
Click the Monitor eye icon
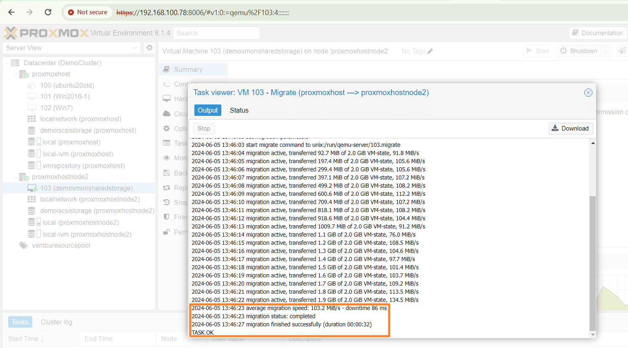coord(167,158)
